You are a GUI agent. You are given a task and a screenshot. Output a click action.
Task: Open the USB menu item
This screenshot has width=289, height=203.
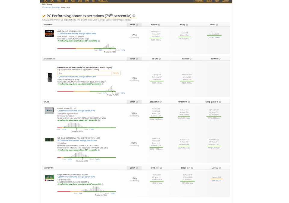80,1
